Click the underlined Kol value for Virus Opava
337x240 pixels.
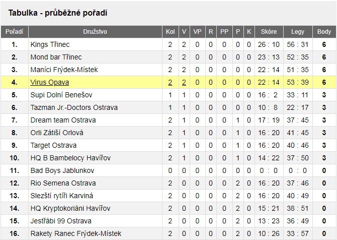click(170, 82)
